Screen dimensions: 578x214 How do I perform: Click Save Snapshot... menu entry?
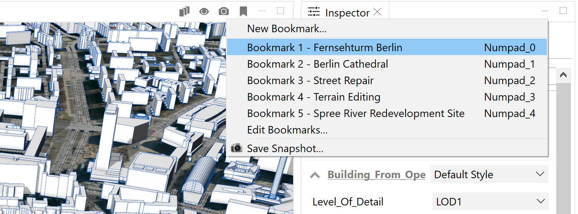click(387, 148)
